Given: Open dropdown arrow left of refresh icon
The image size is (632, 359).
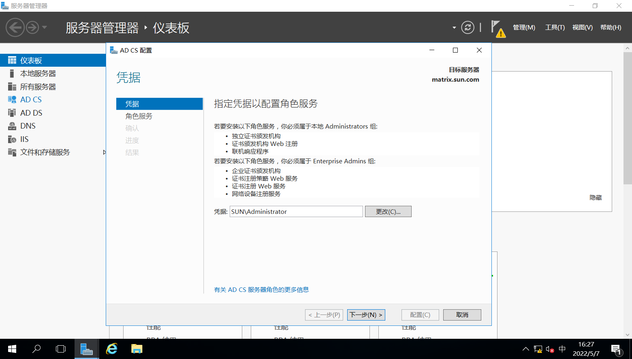Looking at the screenshot, I should tap(454, 27).
